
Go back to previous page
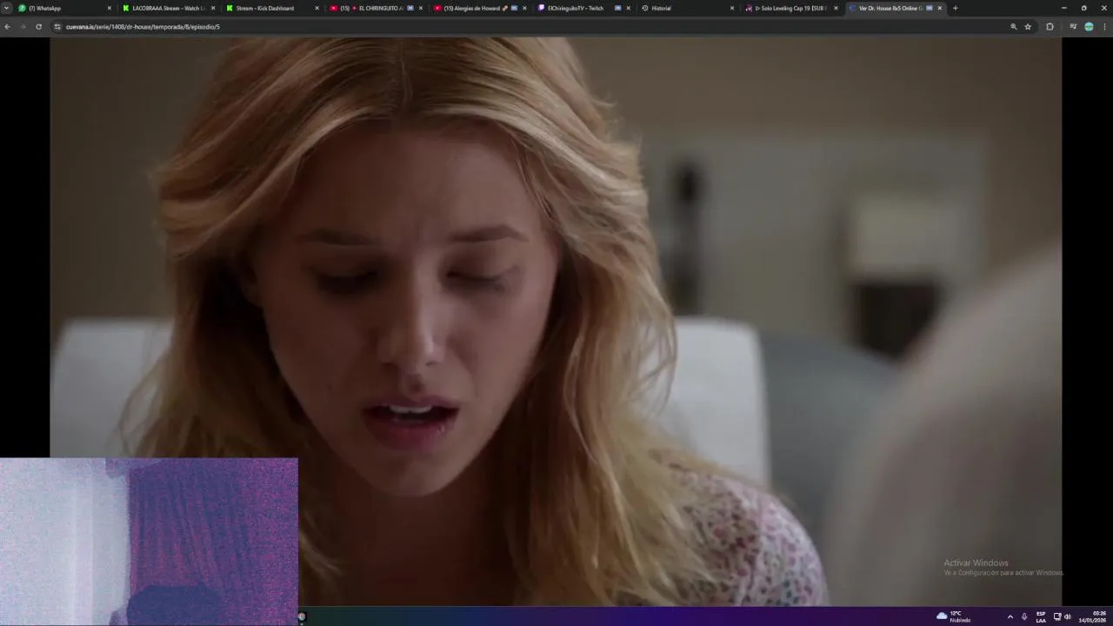pyautogui.click(x=7, y=27)
